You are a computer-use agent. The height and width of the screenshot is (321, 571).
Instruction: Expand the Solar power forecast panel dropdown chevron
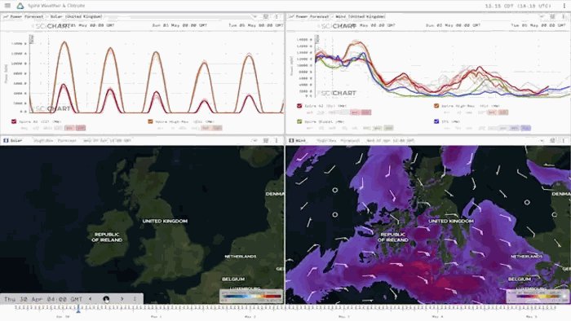click(x=255, y=17)
